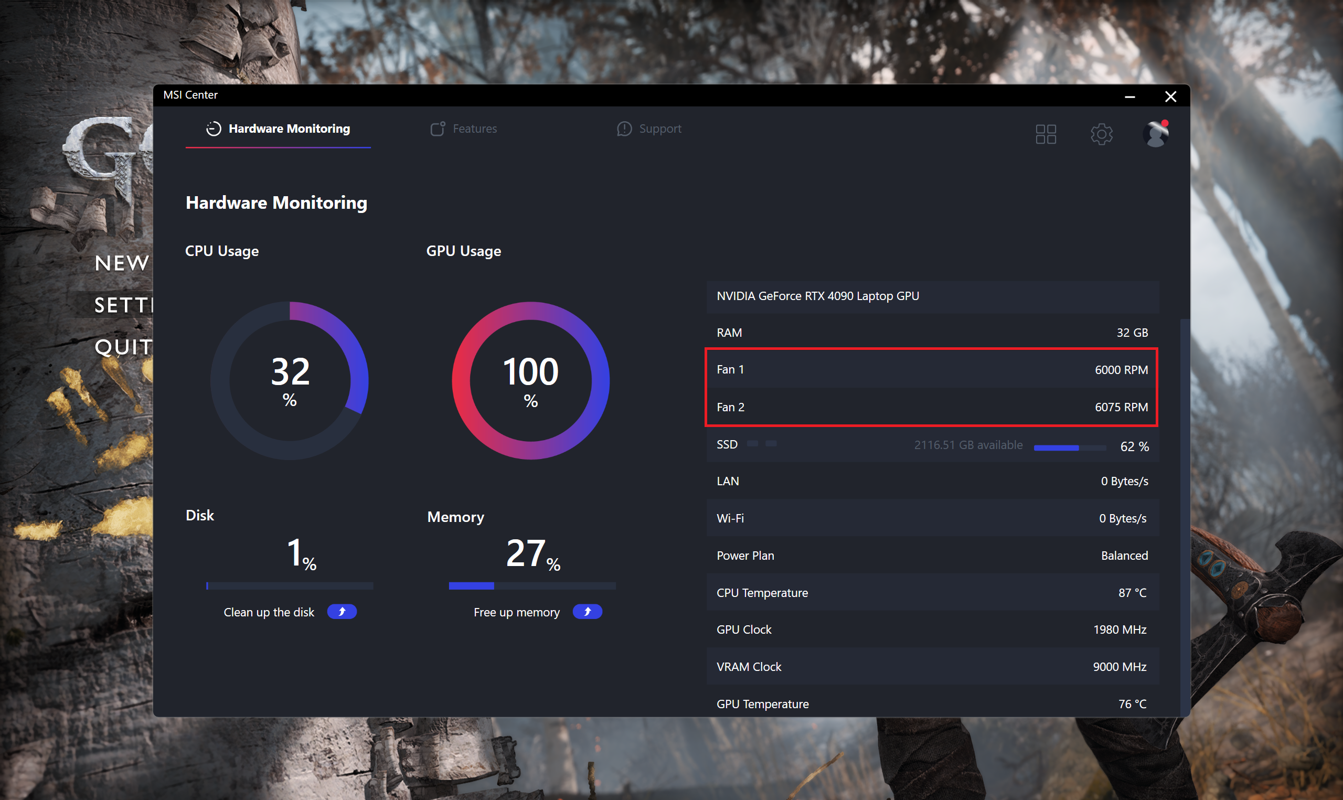
Task: Click the SSD row label
Action: tap(727, 444)
